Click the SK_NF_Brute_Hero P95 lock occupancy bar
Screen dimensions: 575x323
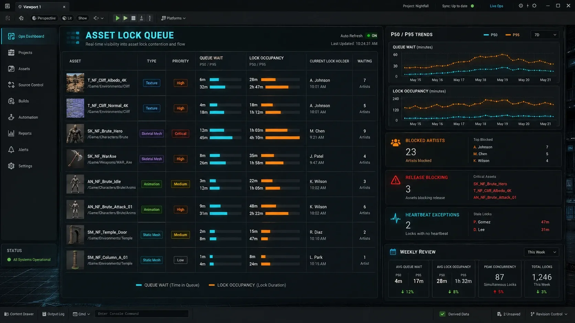coord(282,138)
